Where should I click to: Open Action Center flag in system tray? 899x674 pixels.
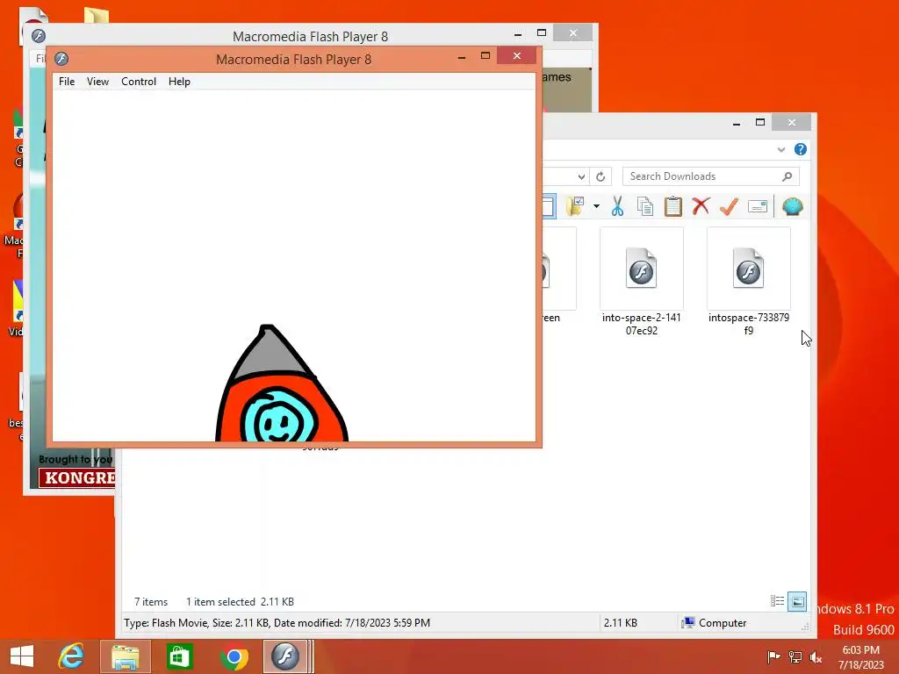point(773,656)
